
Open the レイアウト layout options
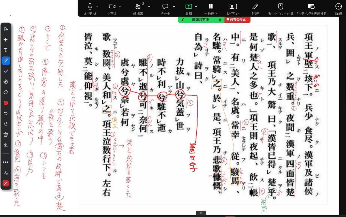tap(233, 6)
